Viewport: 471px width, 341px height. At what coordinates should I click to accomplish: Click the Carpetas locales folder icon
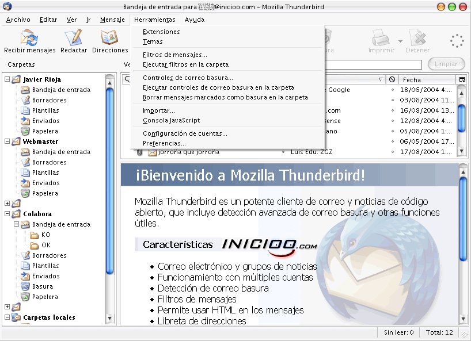click(x=16, y=317)
